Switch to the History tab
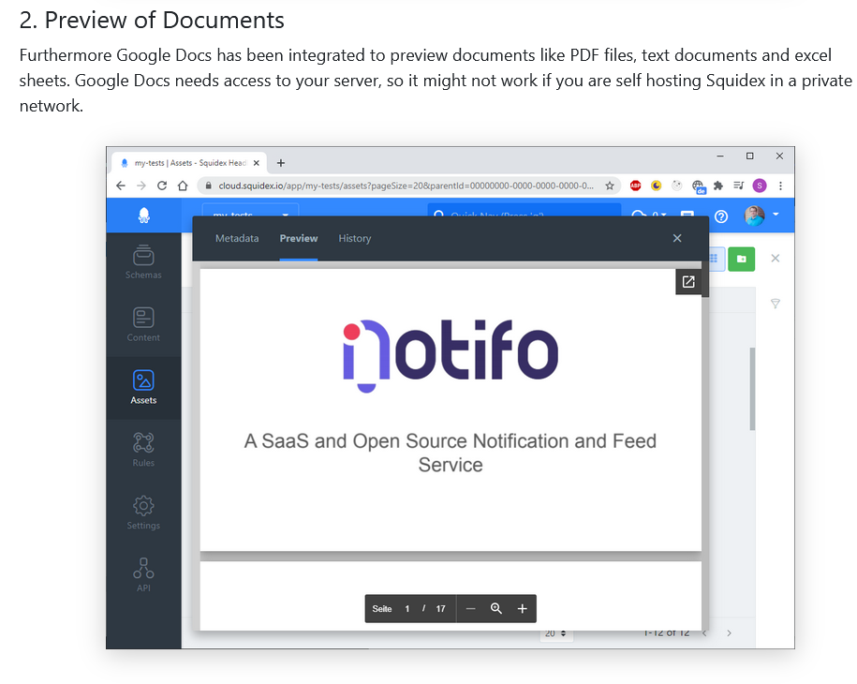857x684 pixels. click(x=355, y=238)
